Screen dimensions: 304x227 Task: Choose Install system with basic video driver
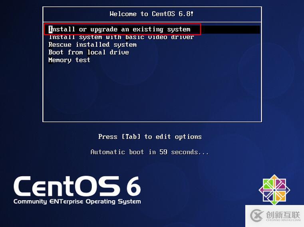121,37
